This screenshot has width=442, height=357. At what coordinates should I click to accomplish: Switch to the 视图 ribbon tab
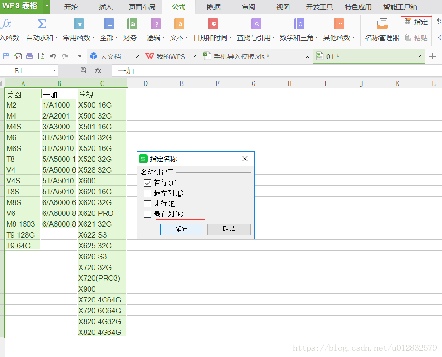click(283, 7)
